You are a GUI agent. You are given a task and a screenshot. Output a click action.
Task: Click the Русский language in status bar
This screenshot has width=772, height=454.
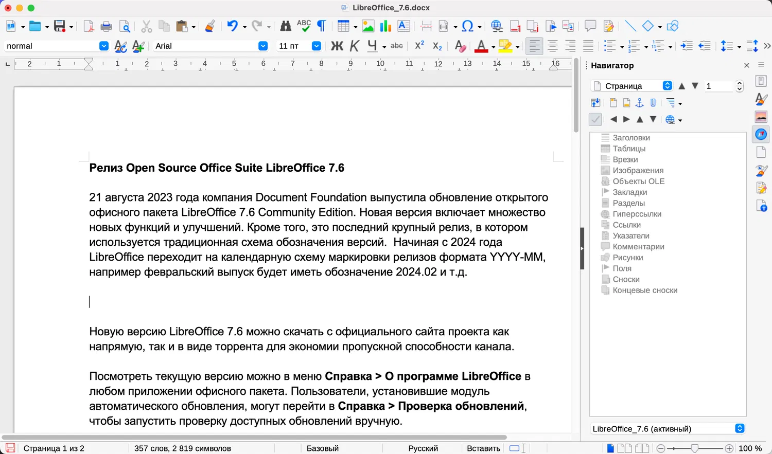[423, 448]
